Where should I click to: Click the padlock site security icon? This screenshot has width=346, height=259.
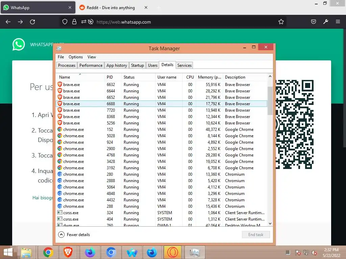pos(74,22)
